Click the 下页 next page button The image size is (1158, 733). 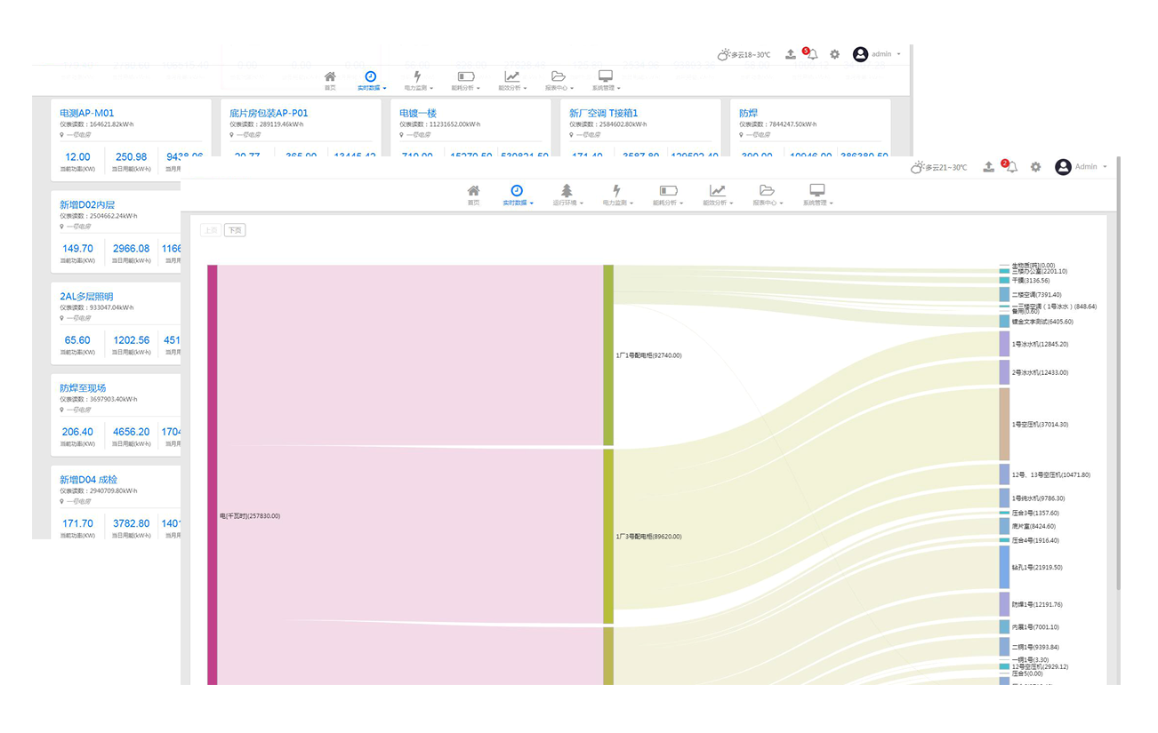pyautogui.click(x=235, y=230)
